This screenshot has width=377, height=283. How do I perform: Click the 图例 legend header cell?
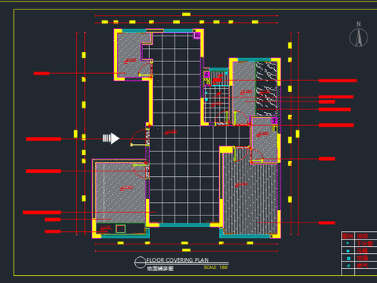[348, 236]
